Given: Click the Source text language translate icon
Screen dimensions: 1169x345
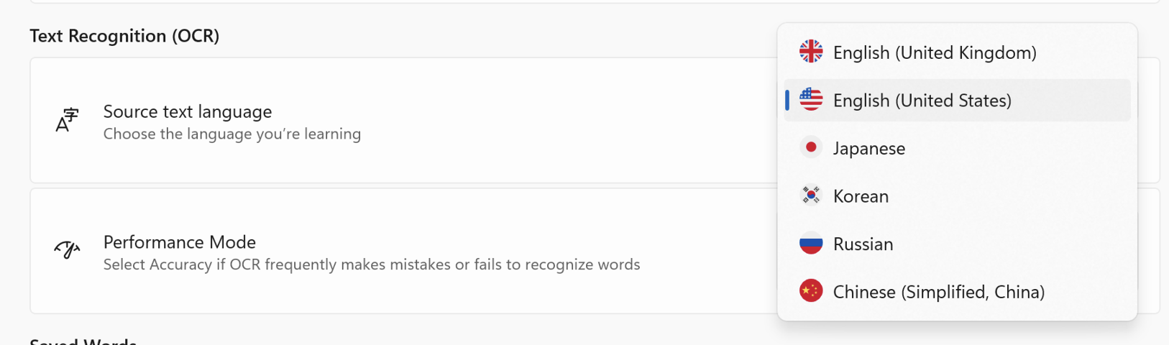Looking at the screenshot, I should click(67, 120).
